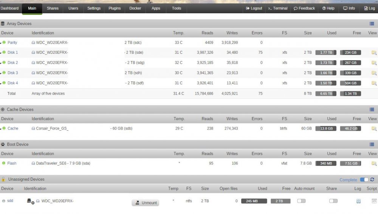Click the Logout button
Image resolution: width=378 pixels, height=214 pixels.
254,8
